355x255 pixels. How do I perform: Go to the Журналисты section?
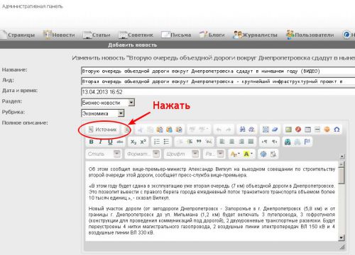point(255,35)
